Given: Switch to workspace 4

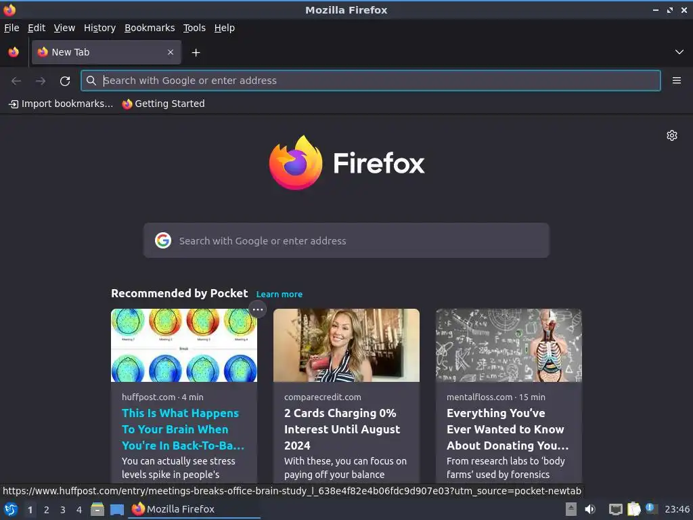Looking at the screenshot, I should click(79, 510).
